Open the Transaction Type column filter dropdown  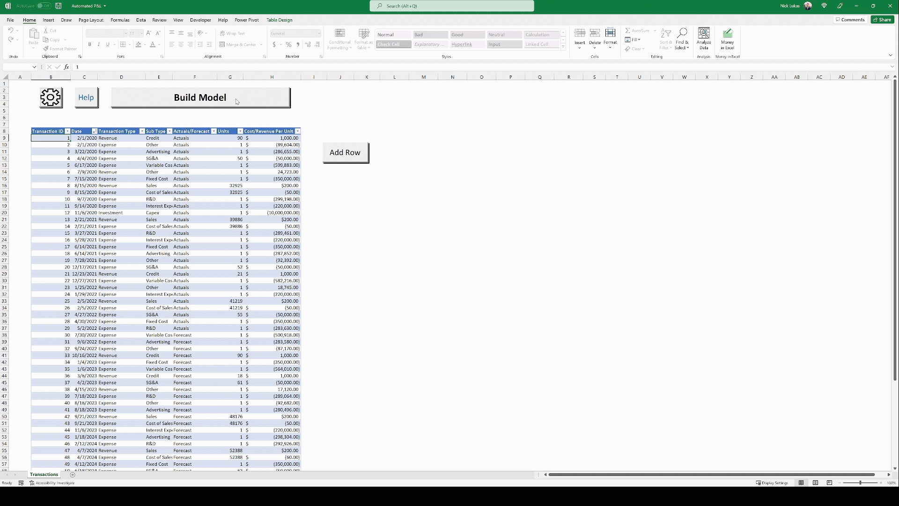click(x=142, y=131)
